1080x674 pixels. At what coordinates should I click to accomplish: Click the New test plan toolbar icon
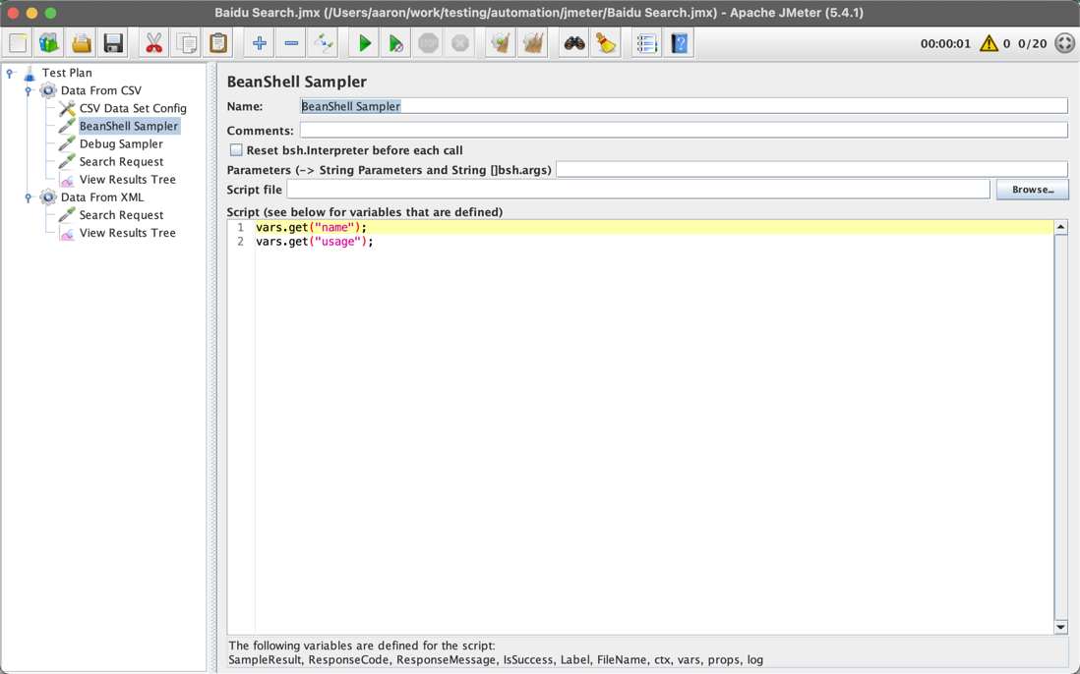coord(18,43)
